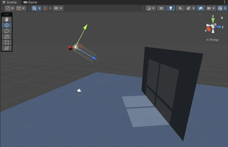
Task: Open the gizmos dropdown arrow
Action: [225, 8]
